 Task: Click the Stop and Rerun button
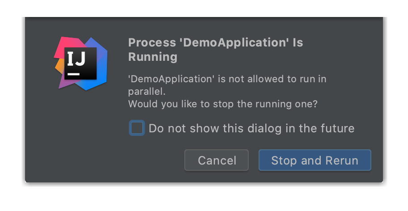314,160
